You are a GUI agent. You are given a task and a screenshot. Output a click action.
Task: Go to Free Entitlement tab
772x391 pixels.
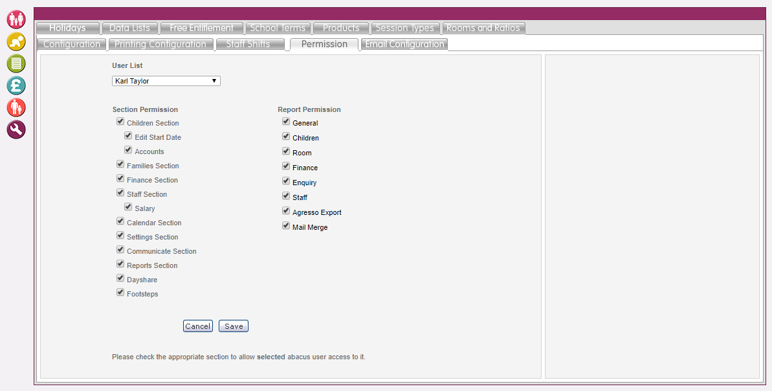pyautogui.click(x=201, y=28)
